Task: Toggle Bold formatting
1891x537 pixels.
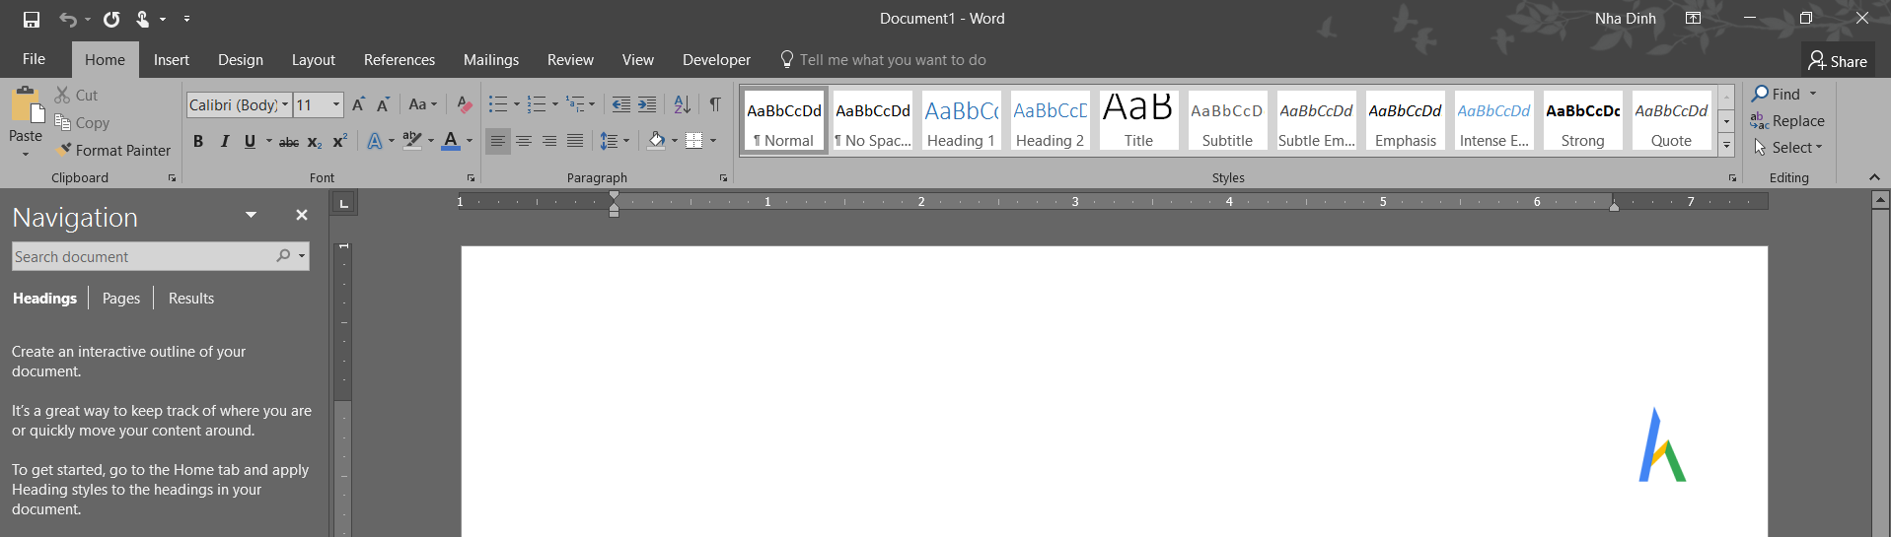Action: point(198,142)
